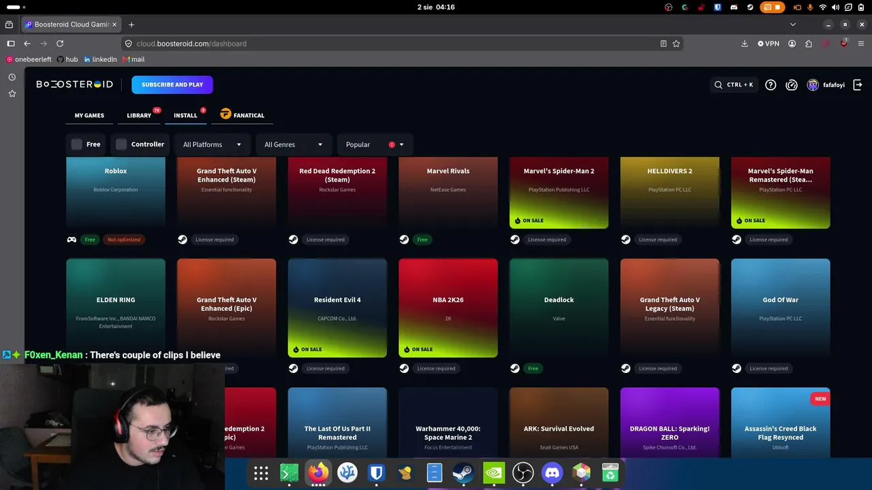Expand the All Genres dropdown
This screenshot has width=872, height=490.
pyautogui.click(x=293, y=144)
